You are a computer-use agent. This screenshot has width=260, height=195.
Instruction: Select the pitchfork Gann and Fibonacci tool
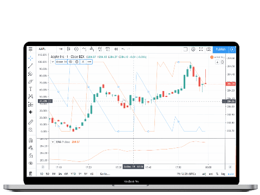pos(30,74)
